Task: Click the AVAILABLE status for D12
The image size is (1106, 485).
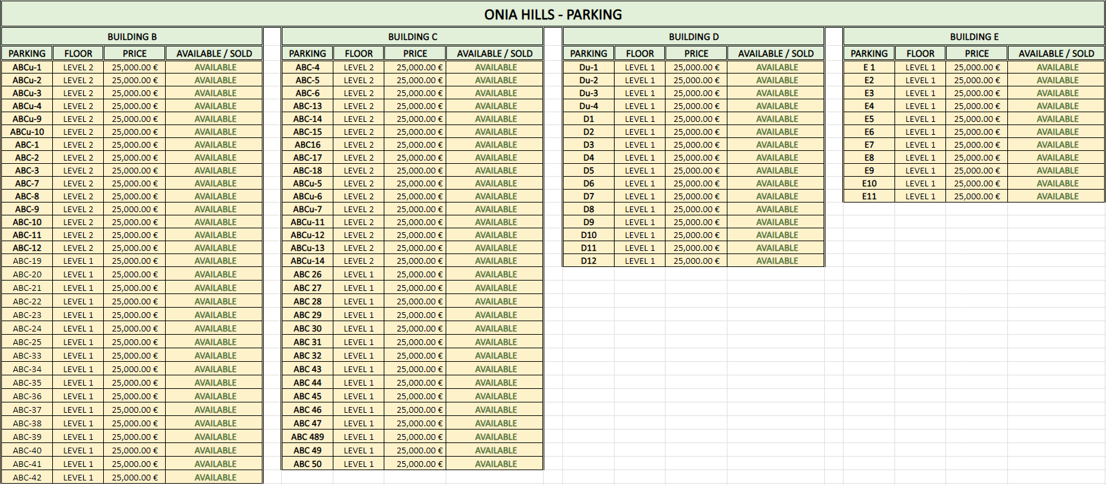Action: tap(776, 261)
